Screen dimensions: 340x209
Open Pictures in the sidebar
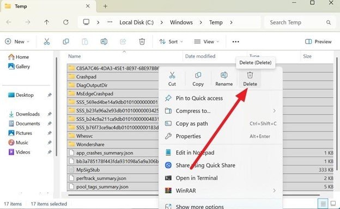[20, 133]
